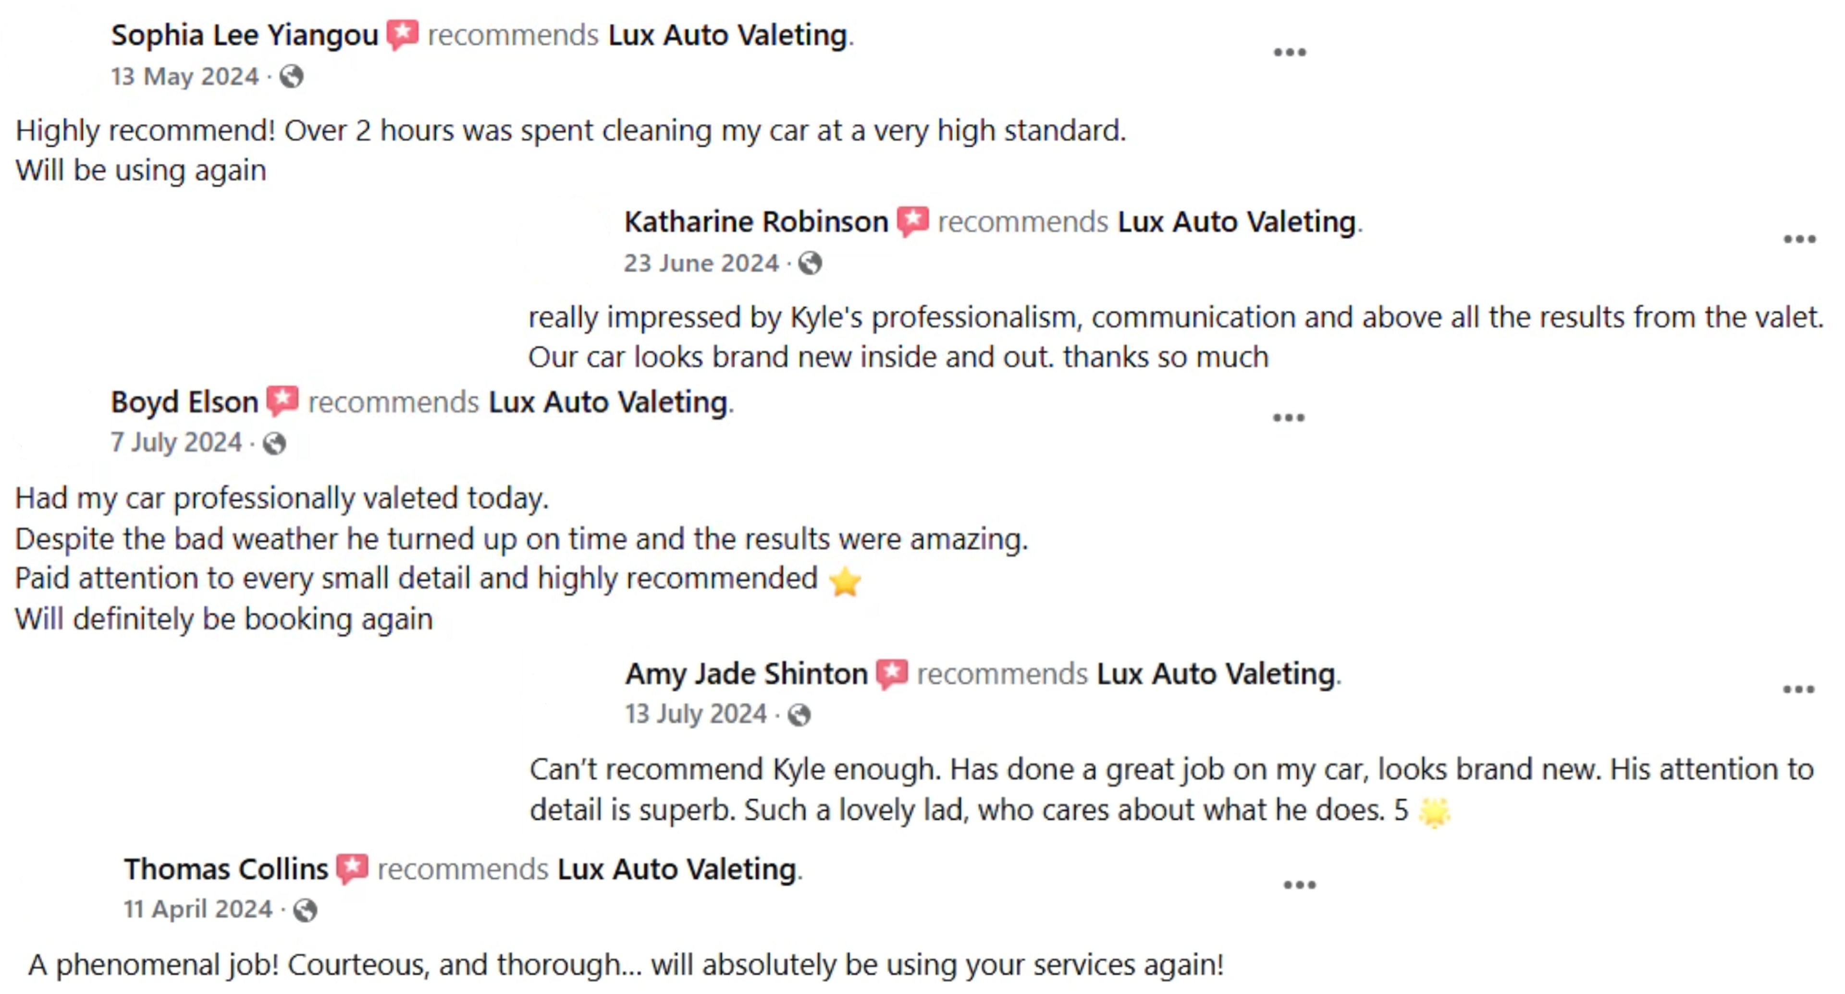Visit Boyd Elson's profile
The width and height of the screenshot is (1845, 994).
[x=185, y=402]
